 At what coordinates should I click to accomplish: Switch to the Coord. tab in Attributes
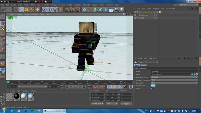pyautogui.click(x=144, y=65)
